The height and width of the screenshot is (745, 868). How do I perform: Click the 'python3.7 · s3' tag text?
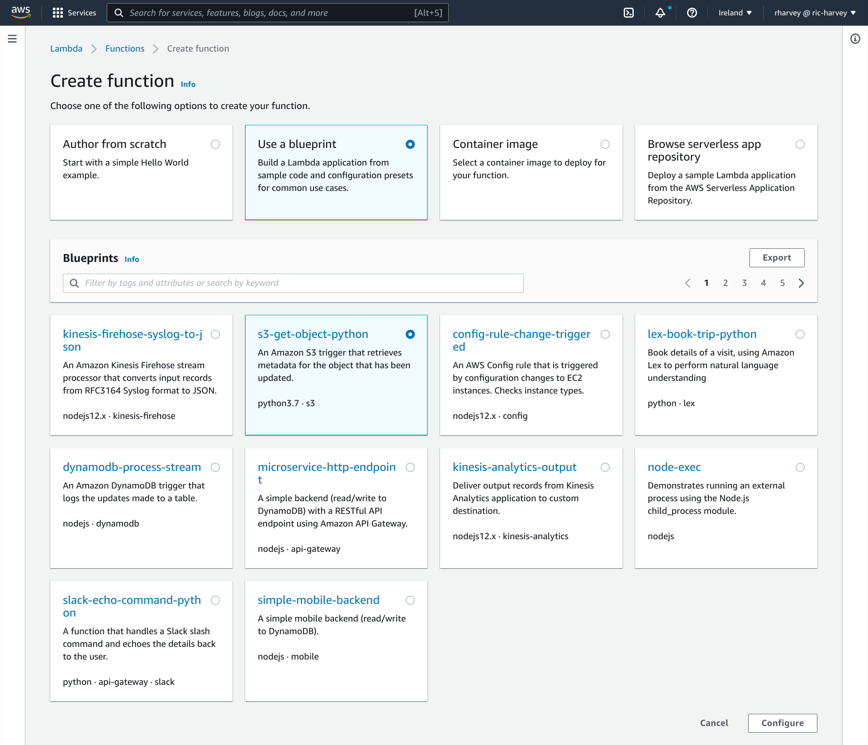coord(286,403)
